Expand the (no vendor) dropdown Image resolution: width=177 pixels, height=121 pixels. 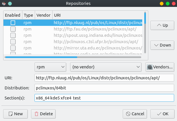(105, 67)
